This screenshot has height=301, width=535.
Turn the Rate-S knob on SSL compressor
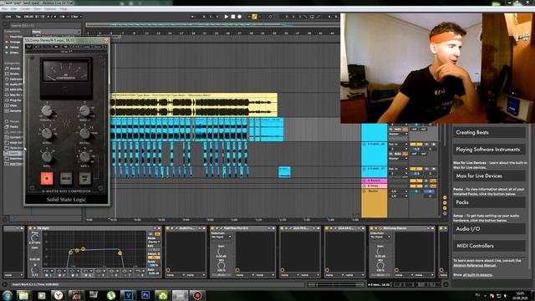pos(84,156)
